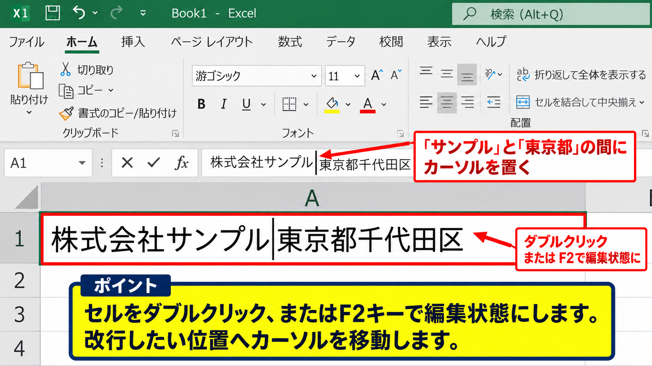The width and height of the screenshot is (652, 366).
Task: Click 切り取り cut button
Action: 87,70
